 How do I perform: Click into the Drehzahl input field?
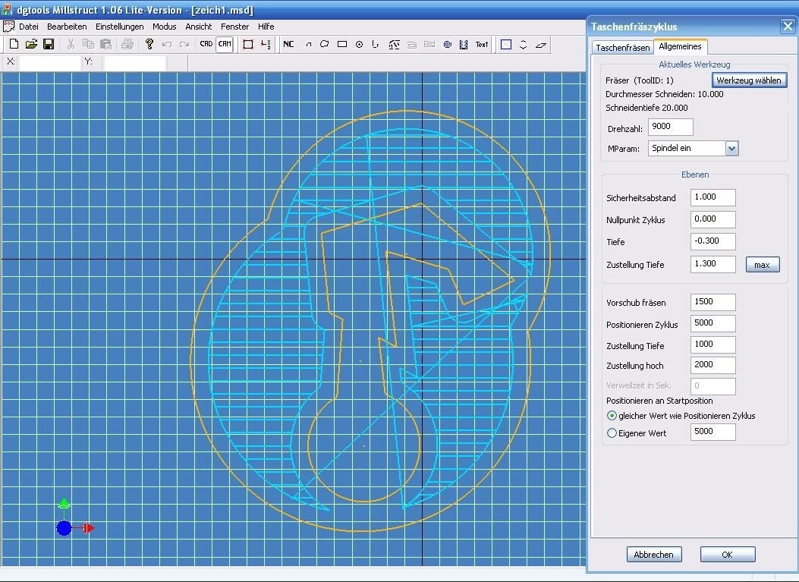pos(670,127)
